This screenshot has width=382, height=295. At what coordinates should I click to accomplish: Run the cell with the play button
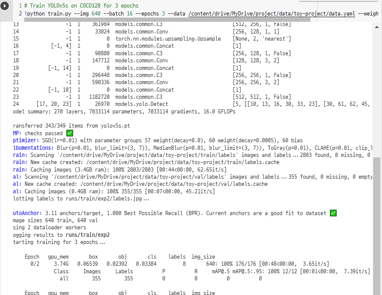[4, 6]
